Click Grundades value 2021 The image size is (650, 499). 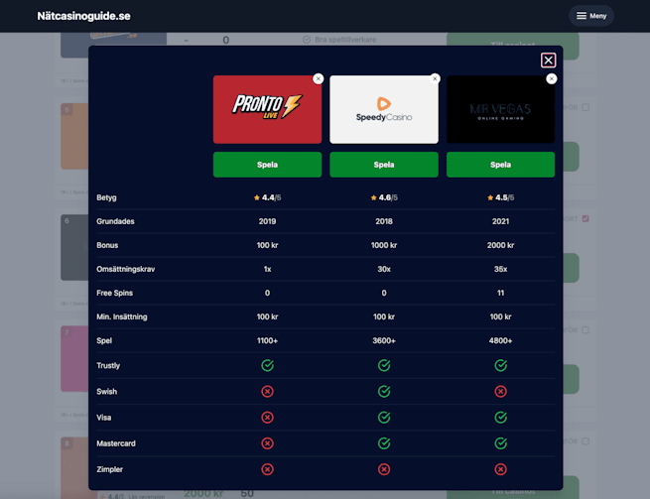coord(501,221)
